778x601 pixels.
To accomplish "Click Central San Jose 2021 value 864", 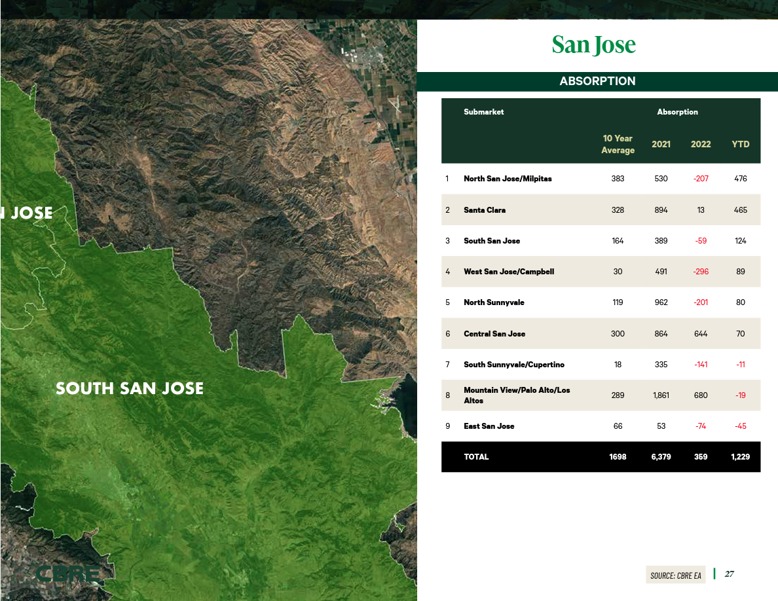I will (661, 334).
